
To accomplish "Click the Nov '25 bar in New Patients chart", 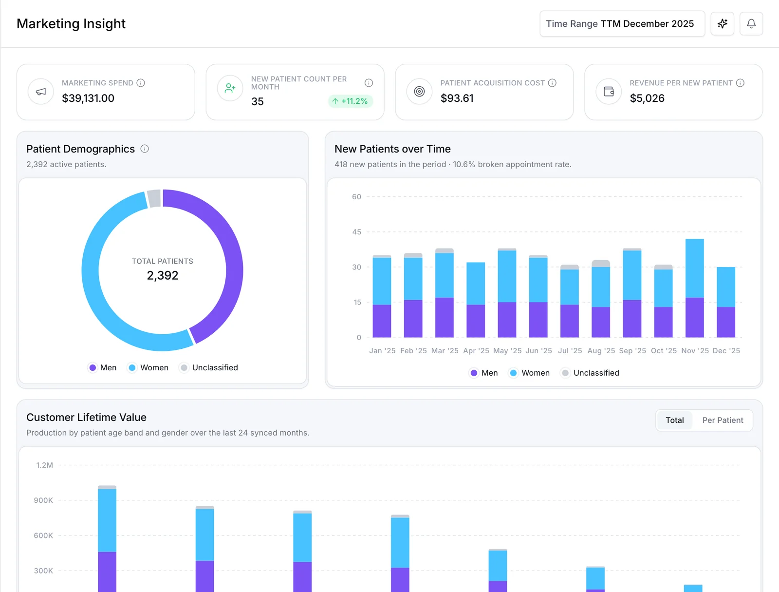I will (x=694, y=288).
